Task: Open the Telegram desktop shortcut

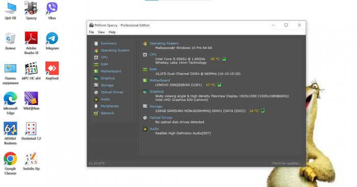Action: coord(52,41)
